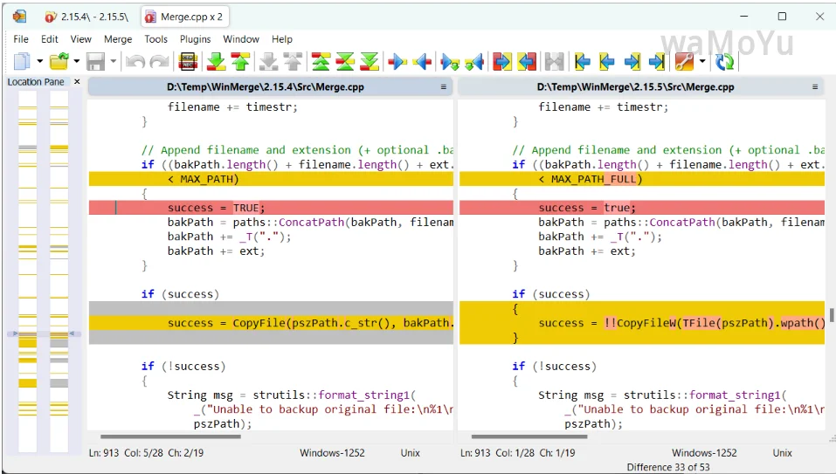Image resolution: width=836 pixels, height=474 pixels.
Task: Open the left pane 2.15.4 header menu
Action: coord(443,86)
